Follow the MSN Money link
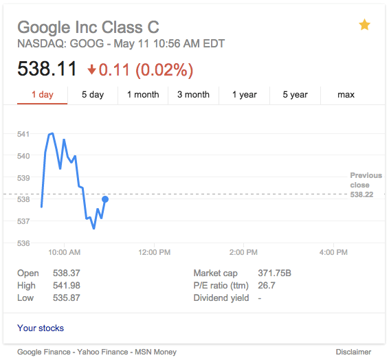Viewport: 389px width, 360px height. coord(155,352)
